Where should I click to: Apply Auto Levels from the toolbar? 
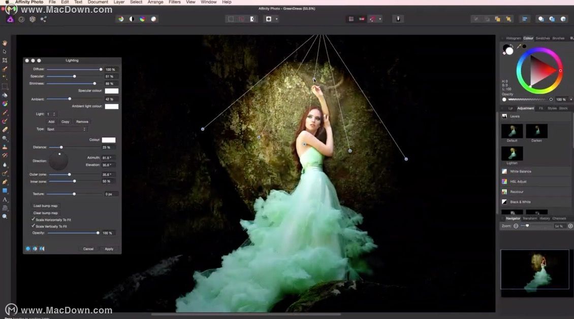121,19
